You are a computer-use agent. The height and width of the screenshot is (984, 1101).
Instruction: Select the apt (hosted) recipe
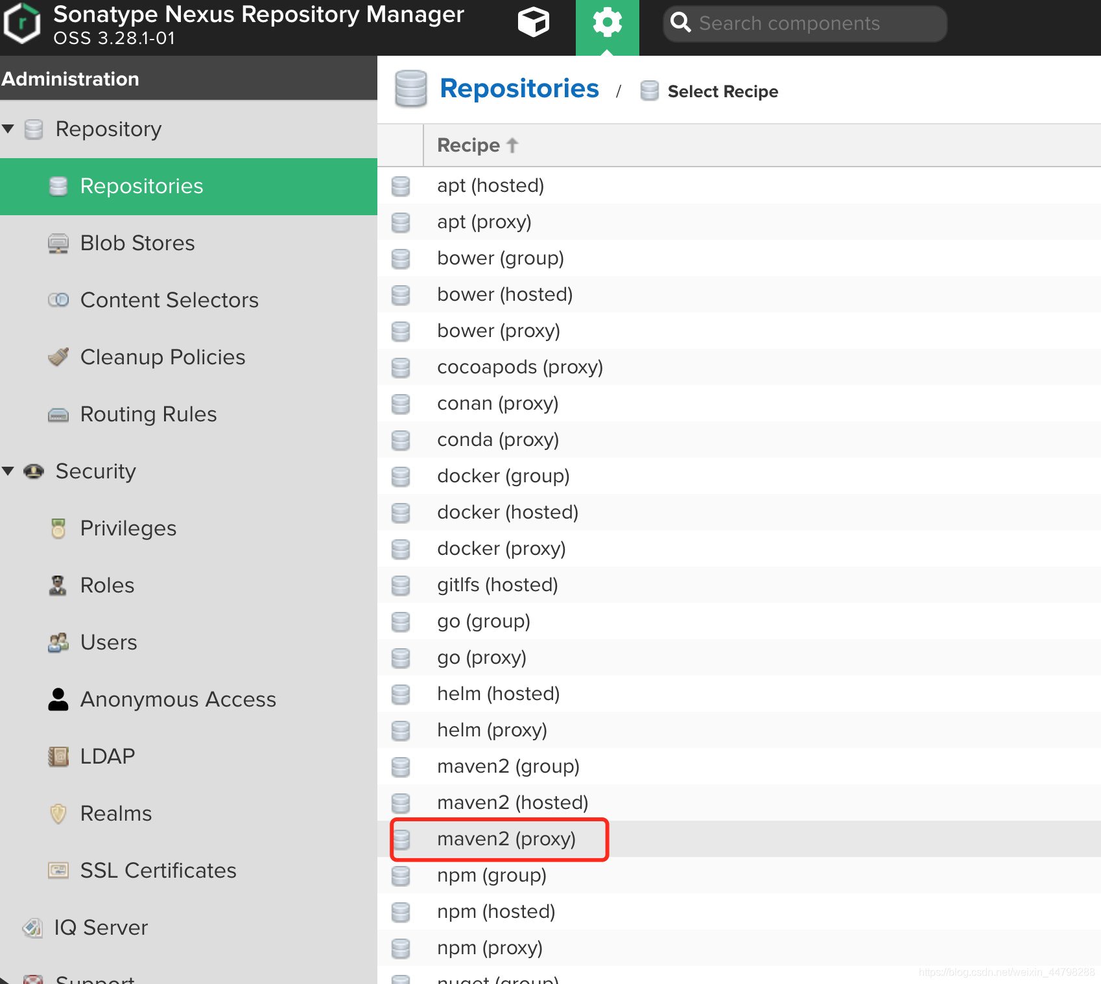coord(739,185)
